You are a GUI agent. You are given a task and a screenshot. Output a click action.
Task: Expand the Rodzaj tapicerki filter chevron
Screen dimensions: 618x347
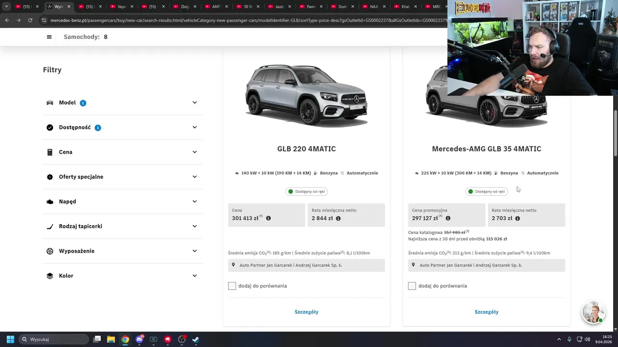tap(195, 227)
